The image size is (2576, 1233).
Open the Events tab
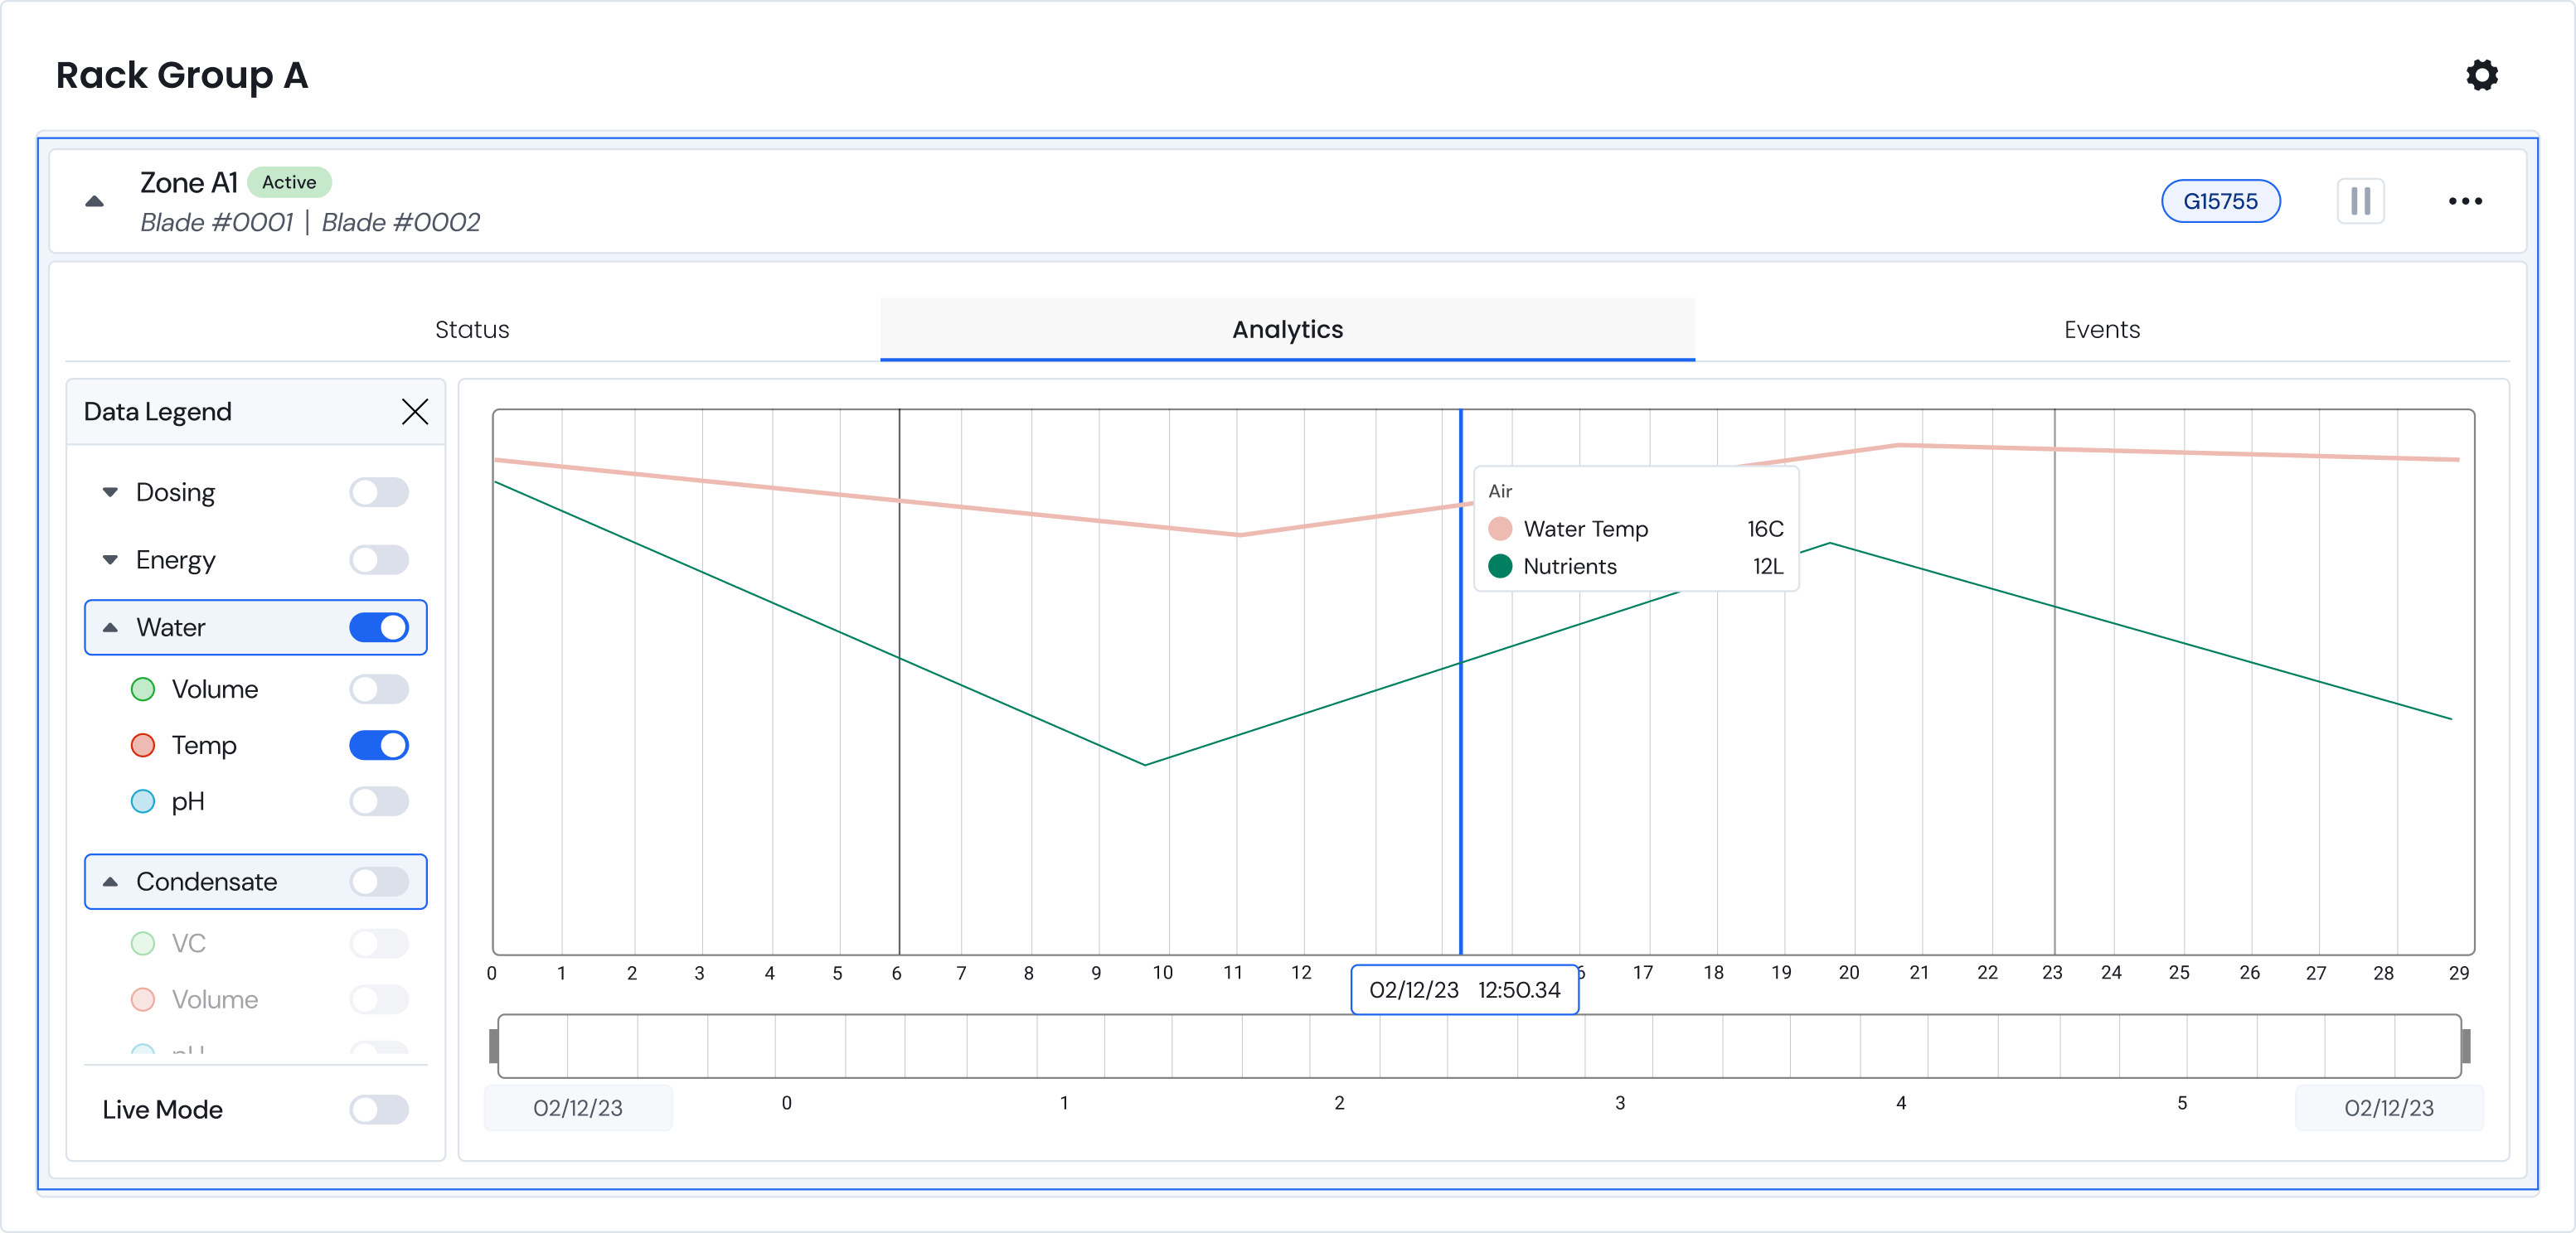2101,330
